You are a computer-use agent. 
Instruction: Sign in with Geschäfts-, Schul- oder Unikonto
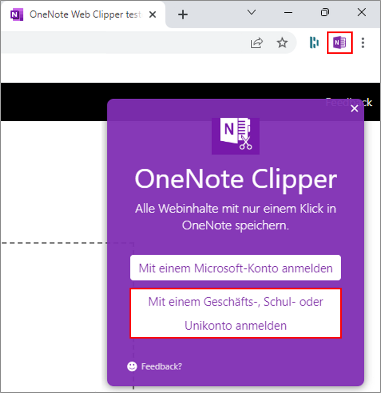coord(235,313)
